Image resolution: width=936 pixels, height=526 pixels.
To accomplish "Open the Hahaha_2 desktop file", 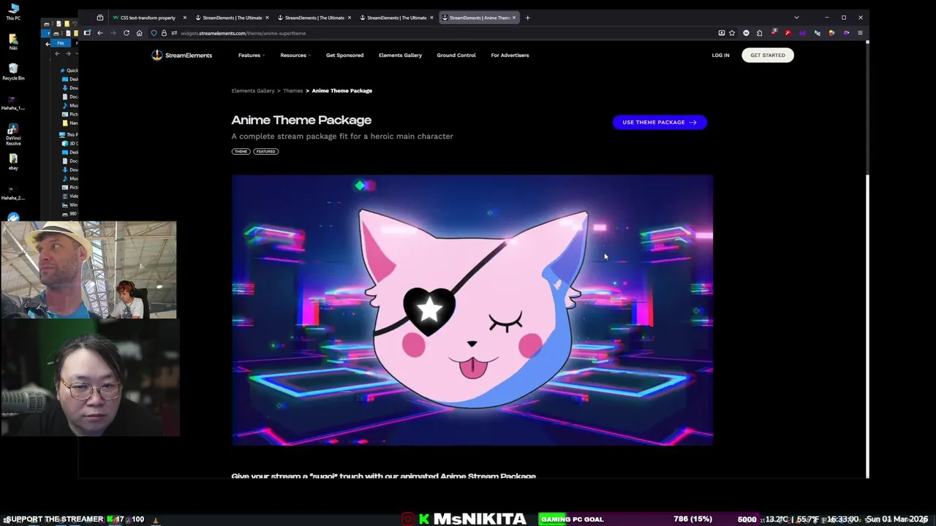I will click(13, 192).
